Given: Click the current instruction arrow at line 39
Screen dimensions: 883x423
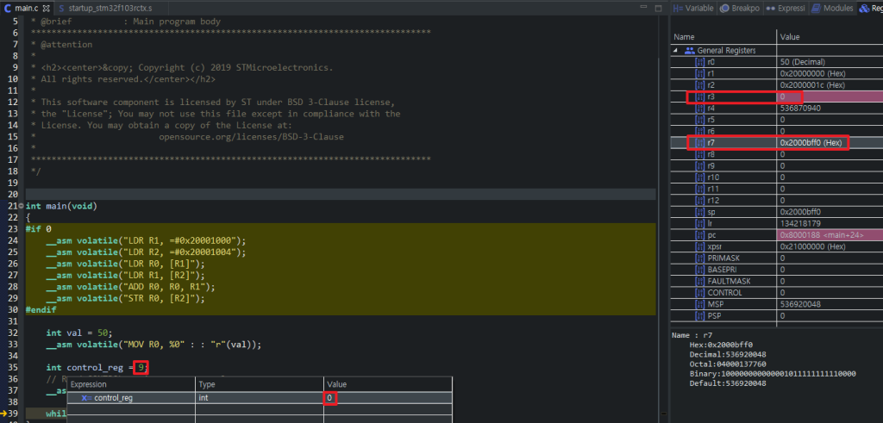Looking at the screenshot, I should coord(4,414).
